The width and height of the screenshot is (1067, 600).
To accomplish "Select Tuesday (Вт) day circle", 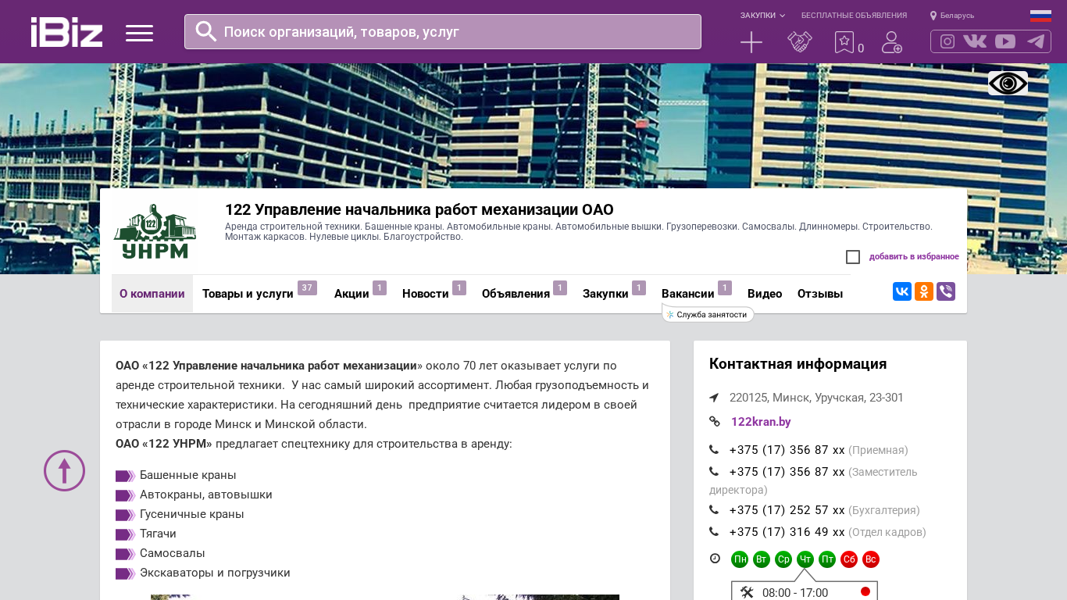I will click(x=762, y=559).
